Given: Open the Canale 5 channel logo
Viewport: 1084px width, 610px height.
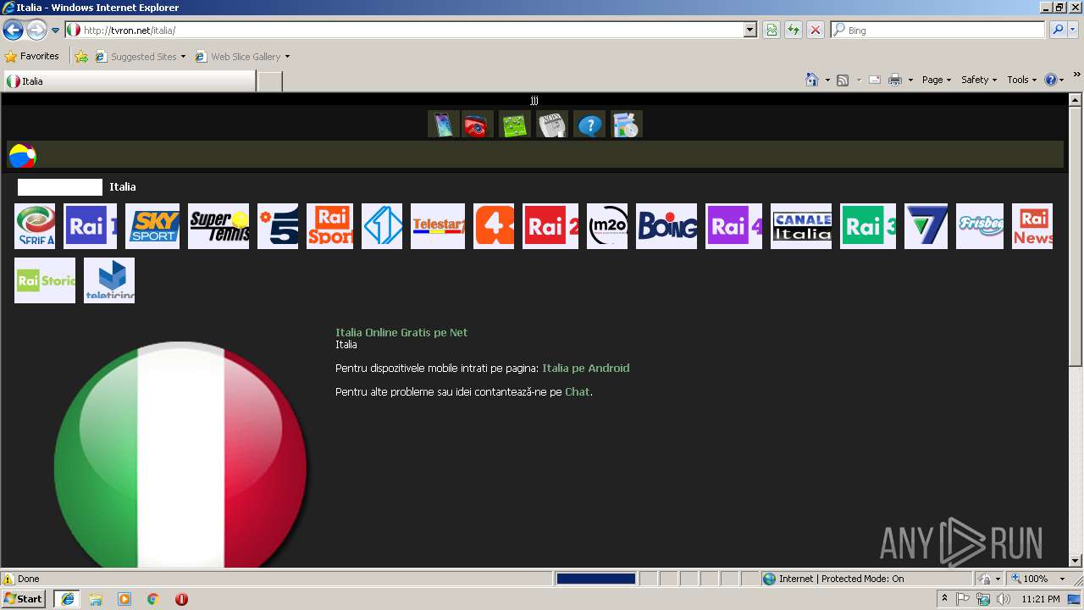Looking at the screenshot, I should pos(278,226).
